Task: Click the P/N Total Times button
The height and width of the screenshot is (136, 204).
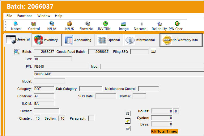Action: [164, 131]
